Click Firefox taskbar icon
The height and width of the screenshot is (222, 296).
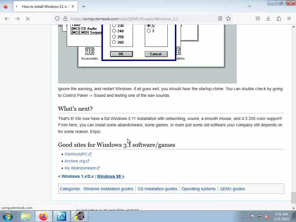[43, 216]
